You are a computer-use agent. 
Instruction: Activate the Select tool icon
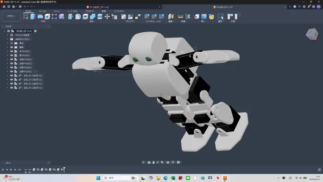click(220, 17)
